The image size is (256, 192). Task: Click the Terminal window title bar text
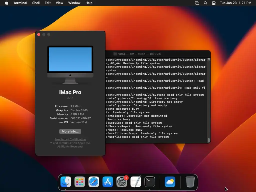[139, 54]
